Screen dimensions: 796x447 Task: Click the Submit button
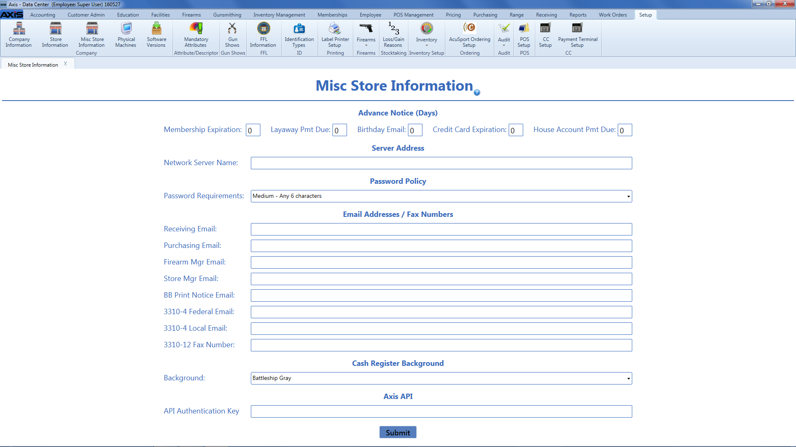point(398,433)
